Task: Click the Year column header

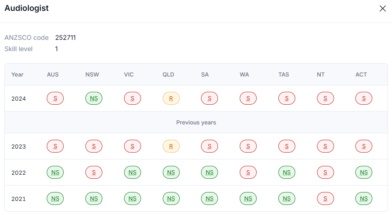Action: click(x=17, y=74)
